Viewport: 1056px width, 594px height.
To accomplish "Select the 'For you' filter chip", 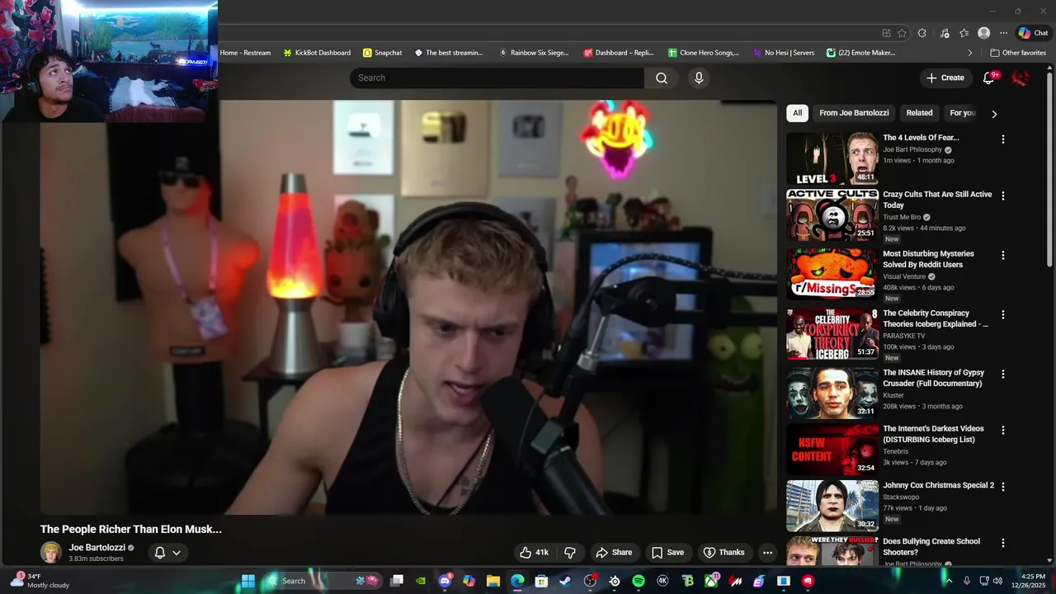I will (963, 113).
